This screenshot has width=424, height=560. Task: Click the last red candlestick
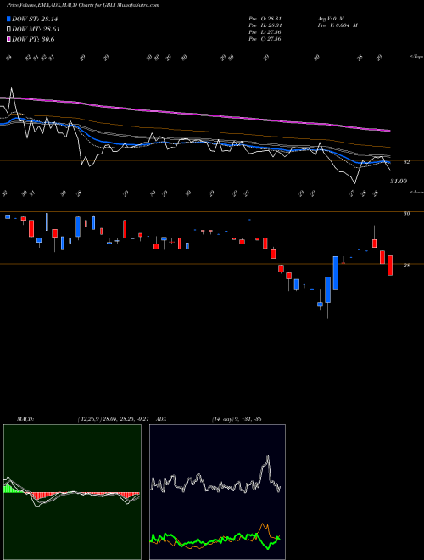tap(390, 266)
